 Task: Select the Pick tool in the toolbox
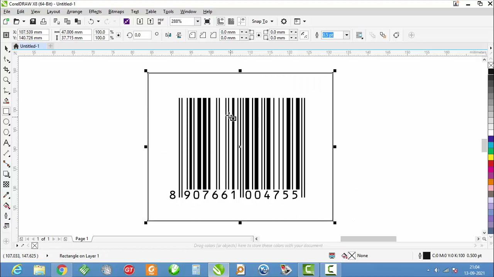pos(6,48)
